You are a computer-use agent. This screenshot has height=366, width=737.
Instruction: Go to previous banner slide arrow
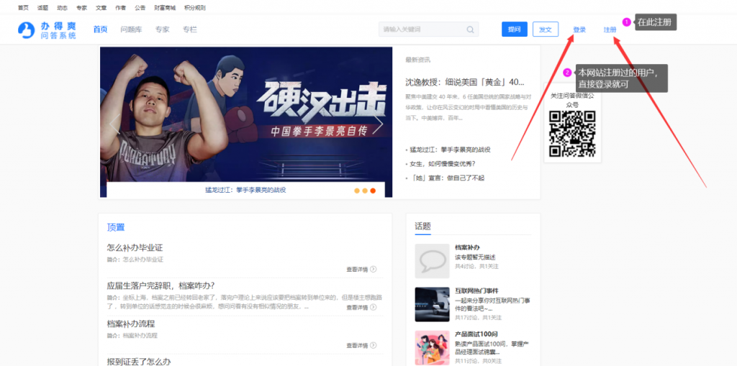(x=114, y=124)
